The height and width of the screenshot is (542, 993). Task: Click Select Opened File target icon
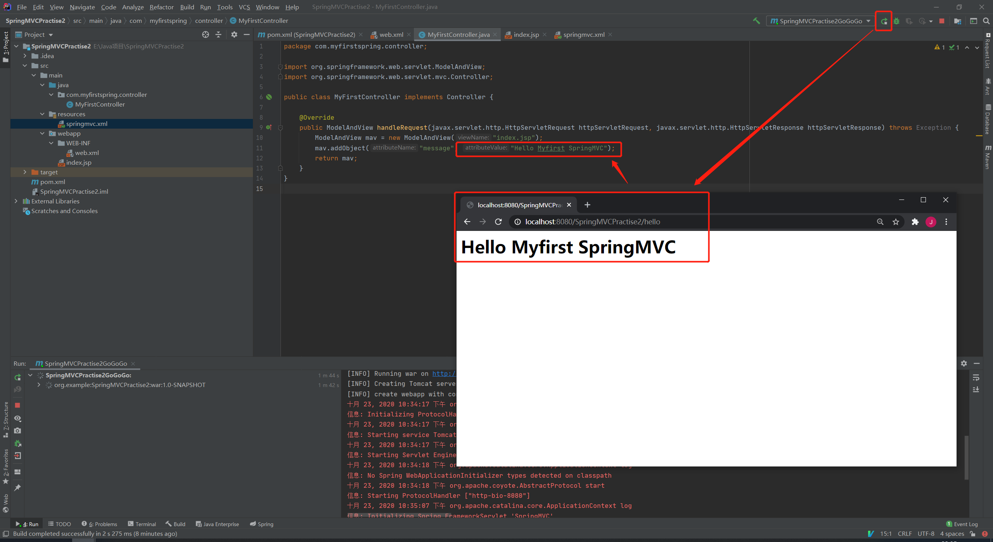pyautogui.click(x=206, y=34)
